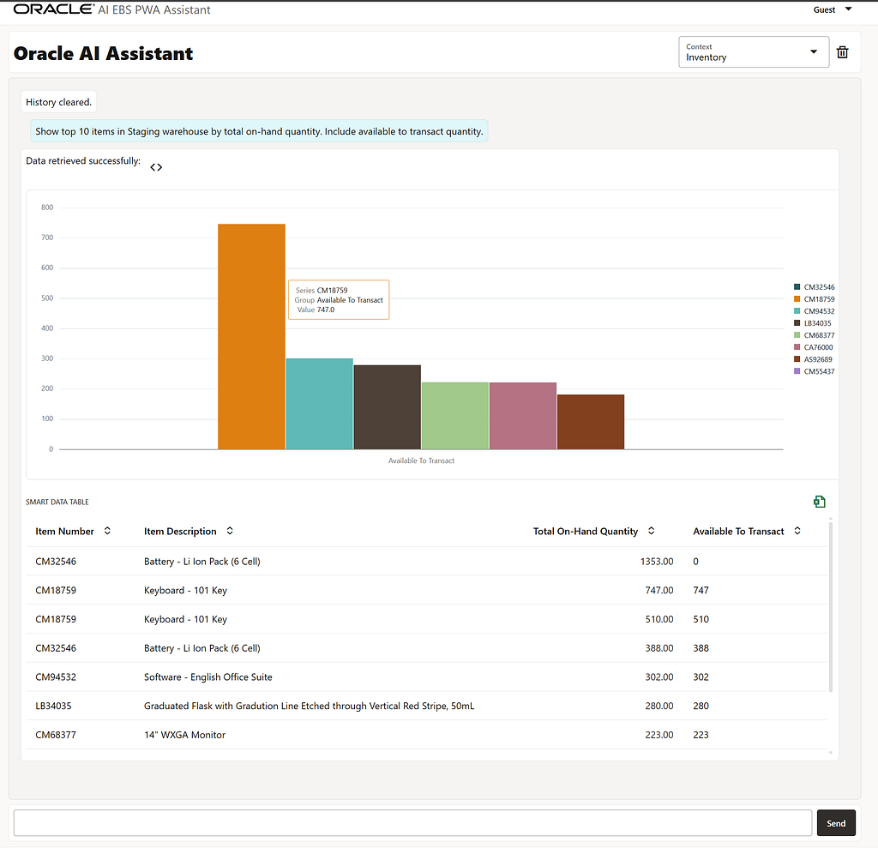This screenshot has height=848, width=878.
Task: Click the Send button
Action: coord(836,823)
